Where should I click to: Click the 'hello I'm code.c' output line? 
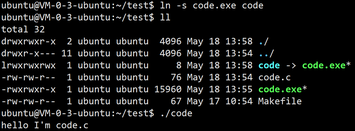45,125
